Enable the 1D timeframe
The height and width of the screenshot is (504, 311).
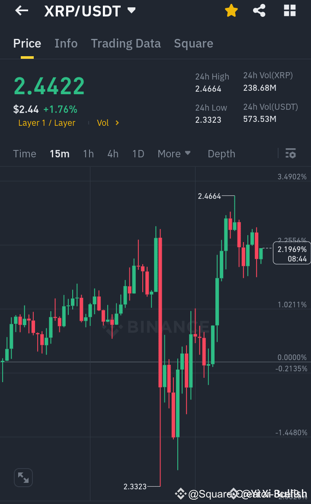point(138,153)
